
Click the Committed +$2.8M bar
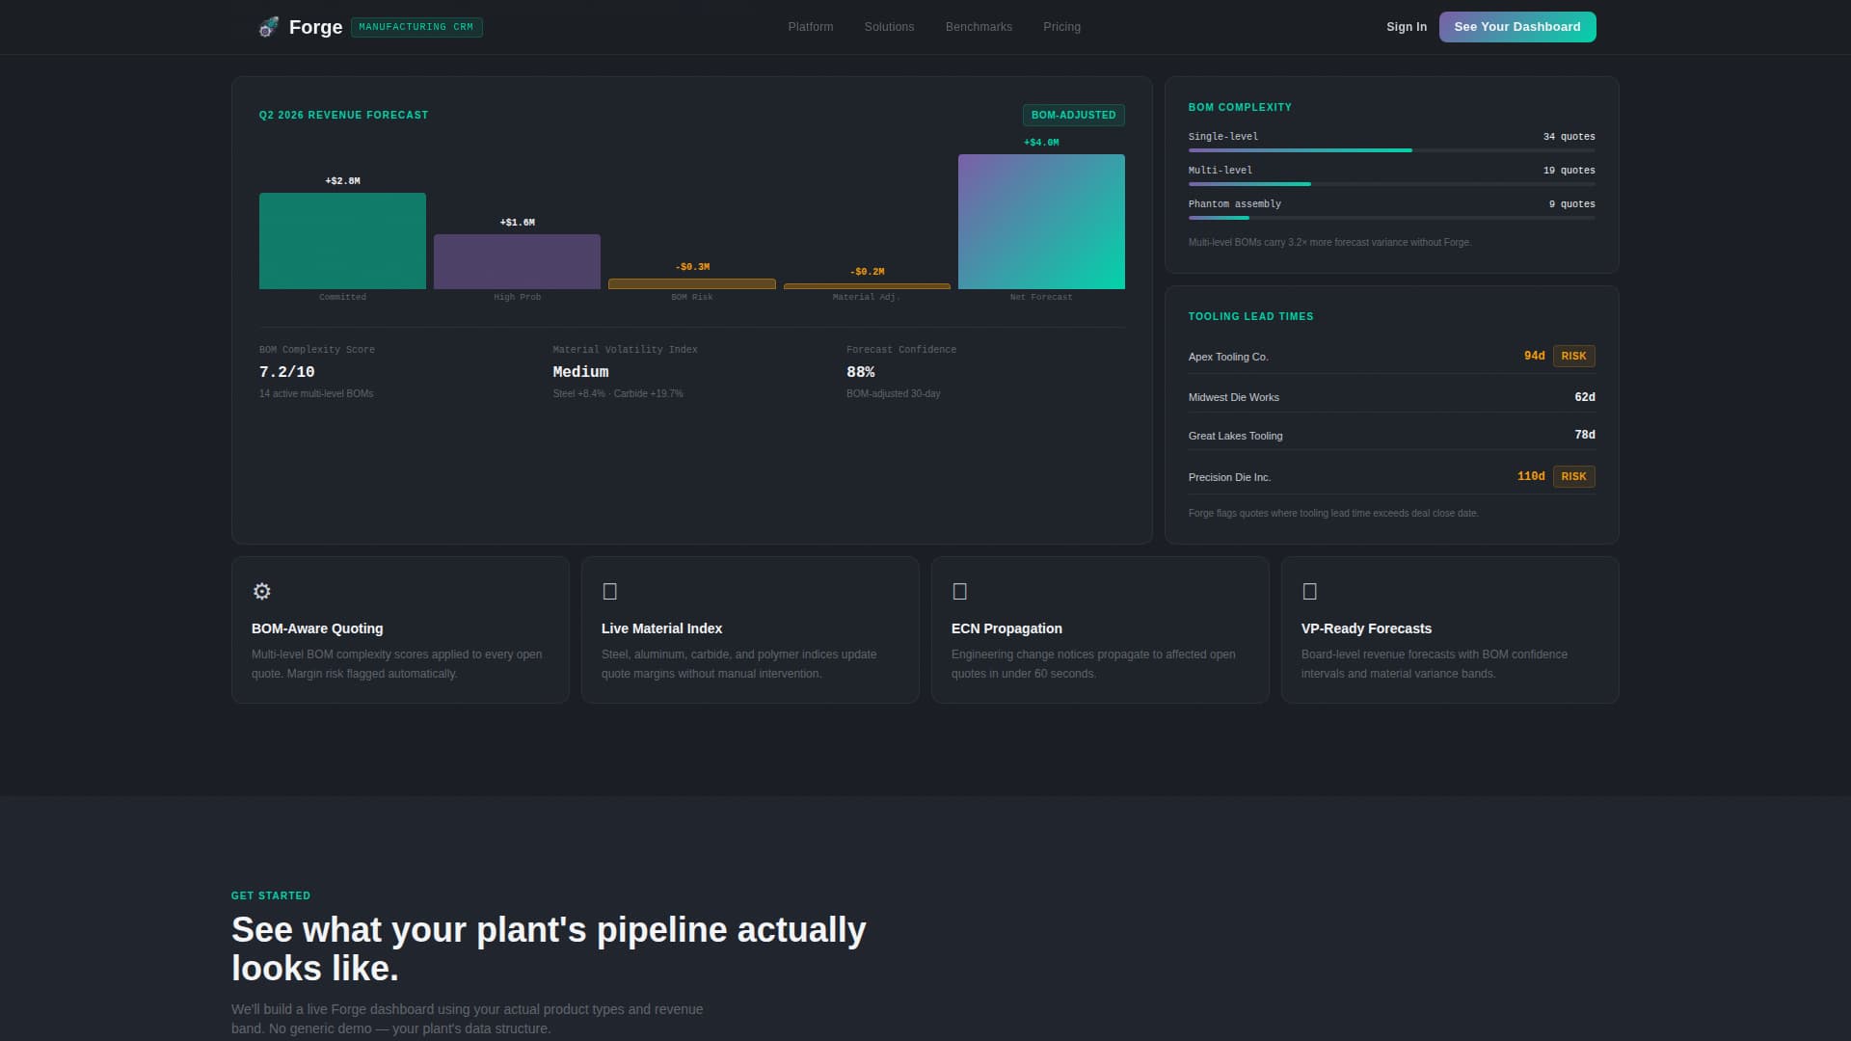click(x=342, y=241)
